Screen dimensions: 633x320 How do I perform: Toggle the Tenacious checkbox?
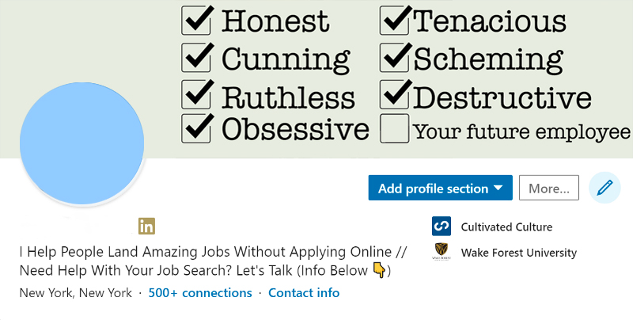click(x=395, y=20)
